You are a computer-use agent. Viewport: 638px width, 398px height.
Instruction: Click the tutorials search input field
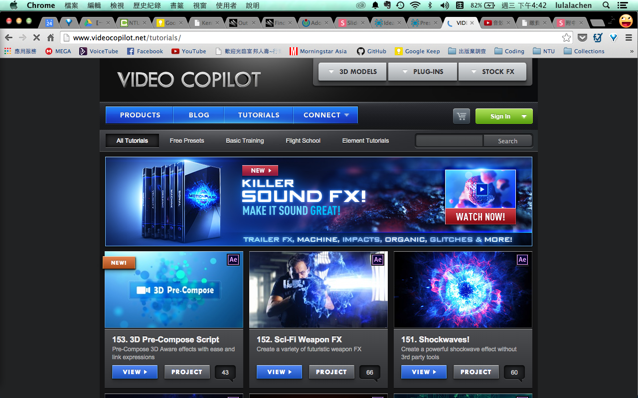point(450,141)
